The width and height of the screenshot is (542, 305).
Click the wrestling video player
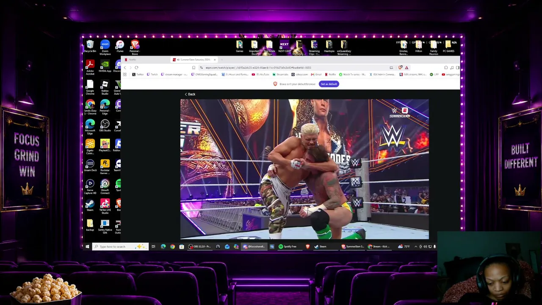[304, 169]
